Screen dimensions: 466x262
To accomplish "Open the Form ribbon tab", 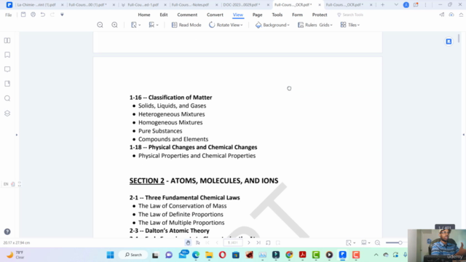I will (x=297, y=15).
